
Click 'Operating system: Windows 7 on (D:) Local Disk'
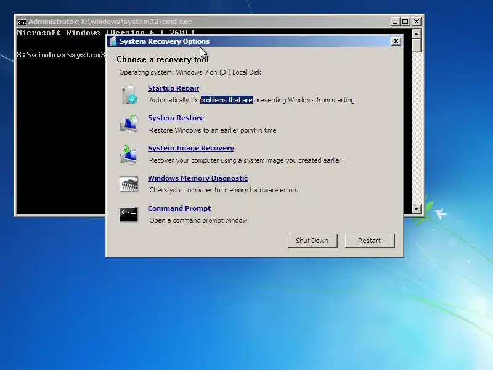tap(190, 72)
